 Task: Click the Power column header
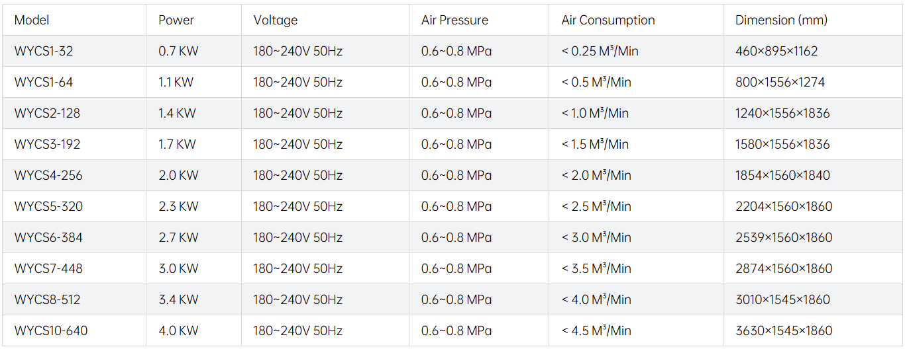176,20
